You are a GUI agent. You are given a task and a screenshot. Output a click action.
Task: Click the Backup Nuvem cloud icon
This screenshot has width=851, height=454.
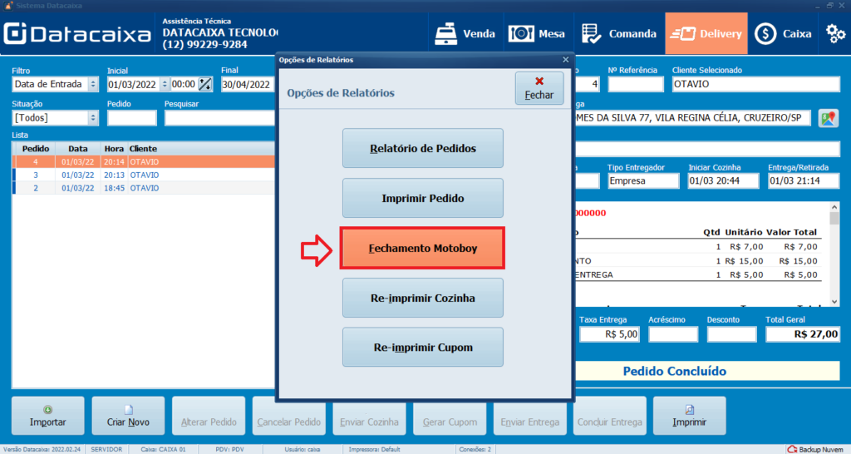[x=792, y=449]
